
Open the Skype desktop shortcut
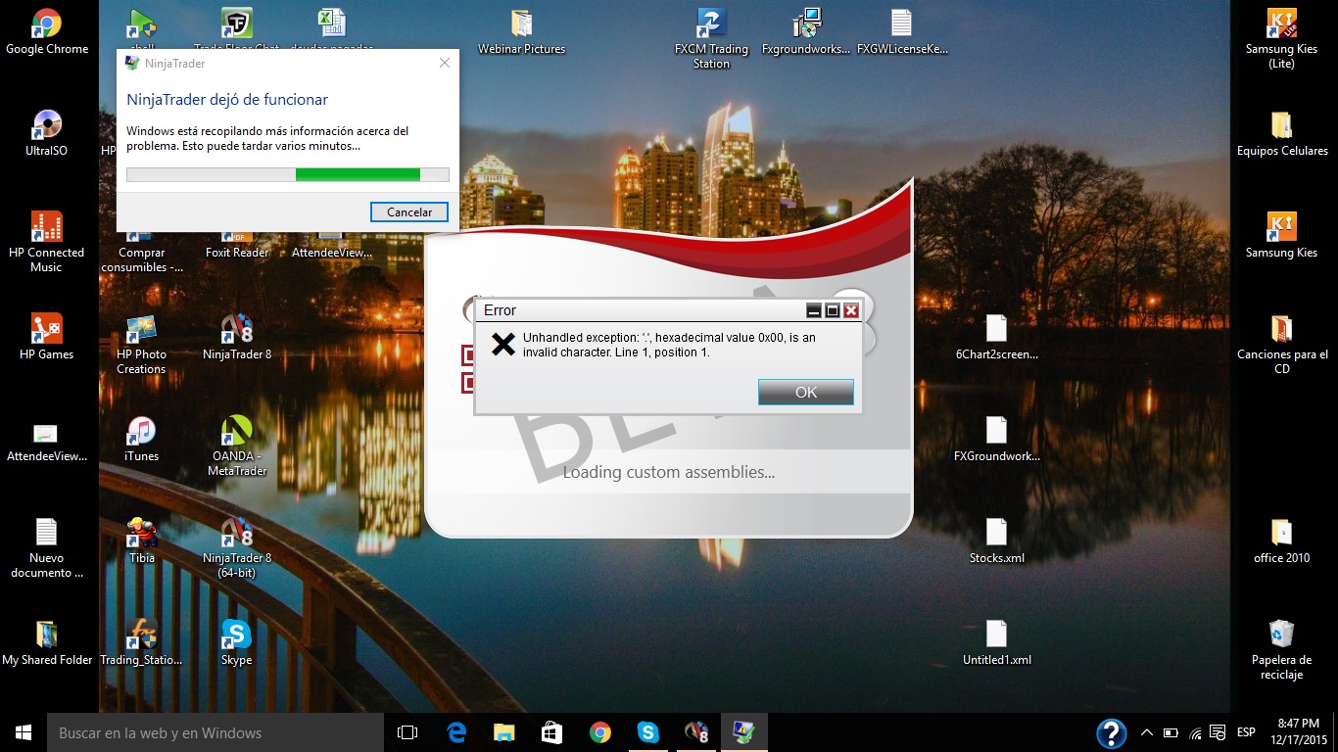236,642
